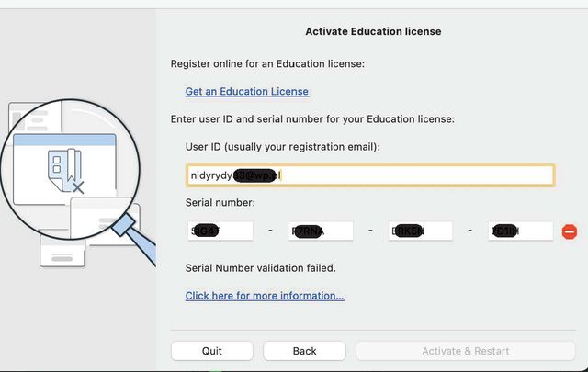Open the Get an Education License link
Viewport: 588px width, 372px height.
(247, 92)
